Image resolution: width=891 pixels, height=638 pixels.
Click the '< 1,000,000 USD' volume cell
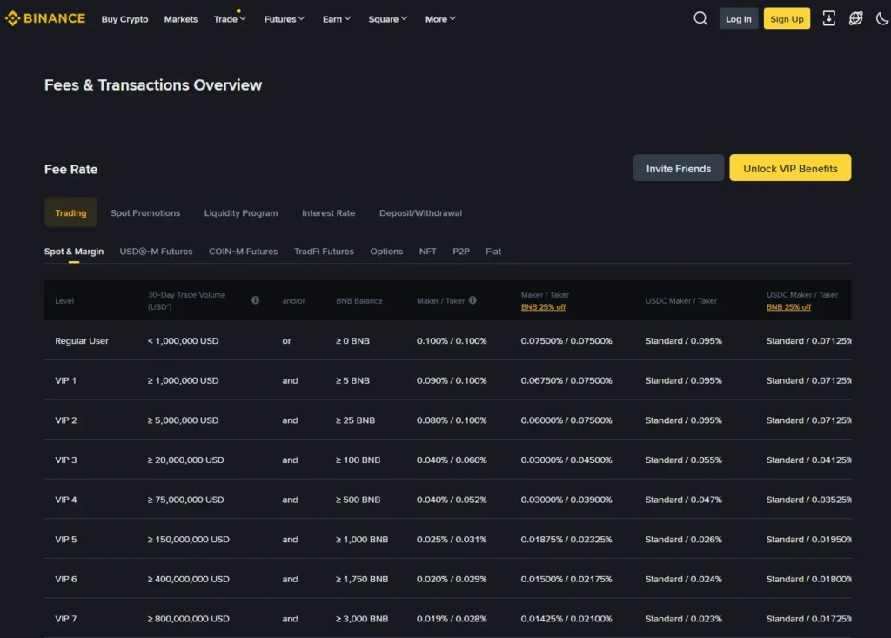point(183,340)
